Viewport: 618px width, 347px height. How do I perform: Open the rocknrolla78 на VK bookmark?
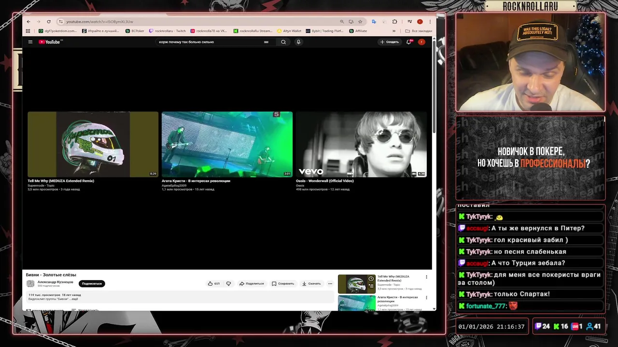point(209,31)
